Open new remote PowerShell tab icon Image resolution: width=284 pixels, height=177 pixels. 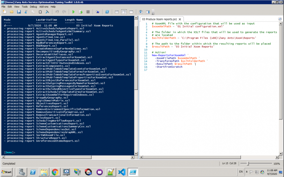tap(98, 12)
